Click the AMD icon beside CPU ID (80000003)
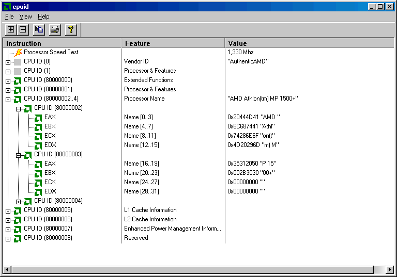The width and height of the screenshot is (397, 277). click(x=28, y=155)
